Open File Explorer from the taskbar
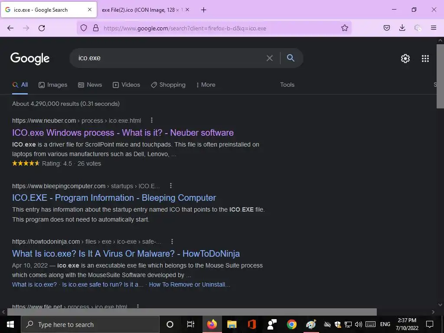This screenshot has width=444, height=333. [232, 324]
